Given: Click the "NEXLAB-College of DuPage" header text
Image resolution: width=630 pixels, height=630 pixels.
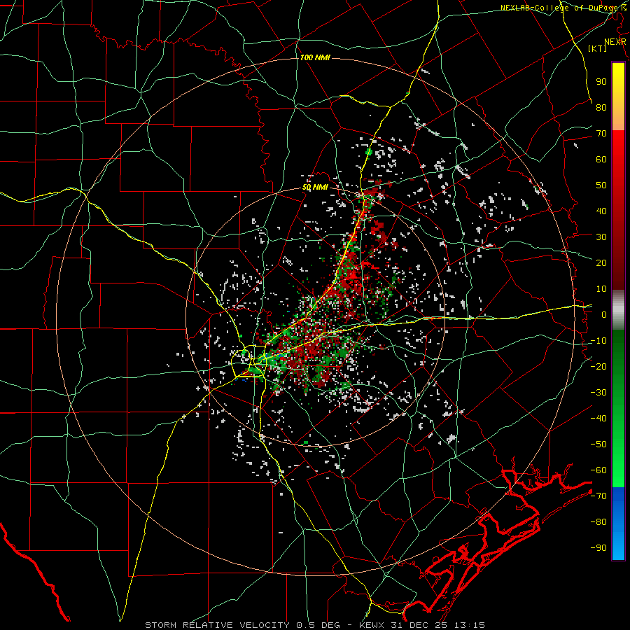Looking at the screenshot, I should (x=559, y=8).
